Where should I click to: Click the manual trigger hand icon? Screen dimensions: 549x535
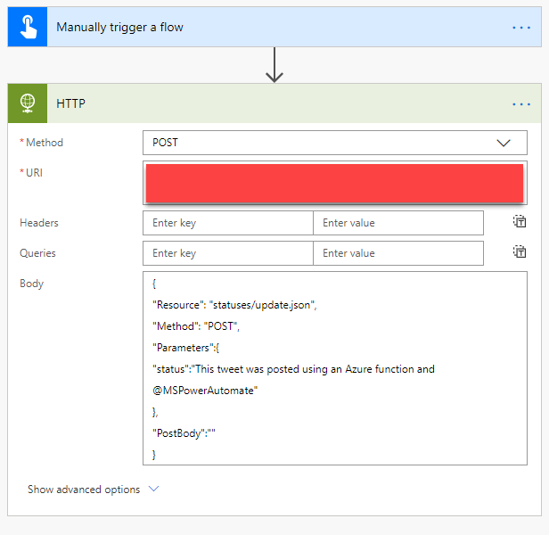click(27, 27)
